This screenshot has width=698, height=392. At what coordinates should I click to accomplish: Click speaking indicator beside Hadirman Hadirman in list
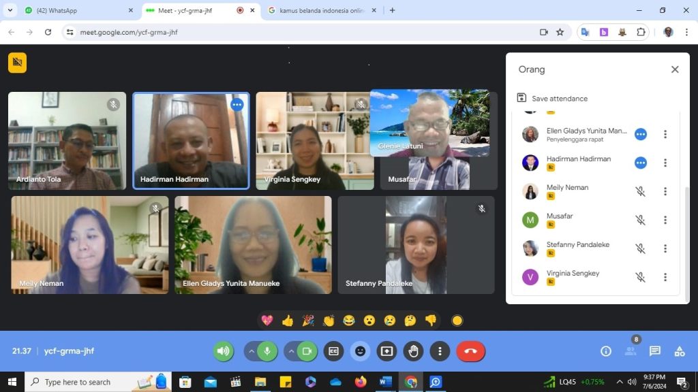(641, 163)
